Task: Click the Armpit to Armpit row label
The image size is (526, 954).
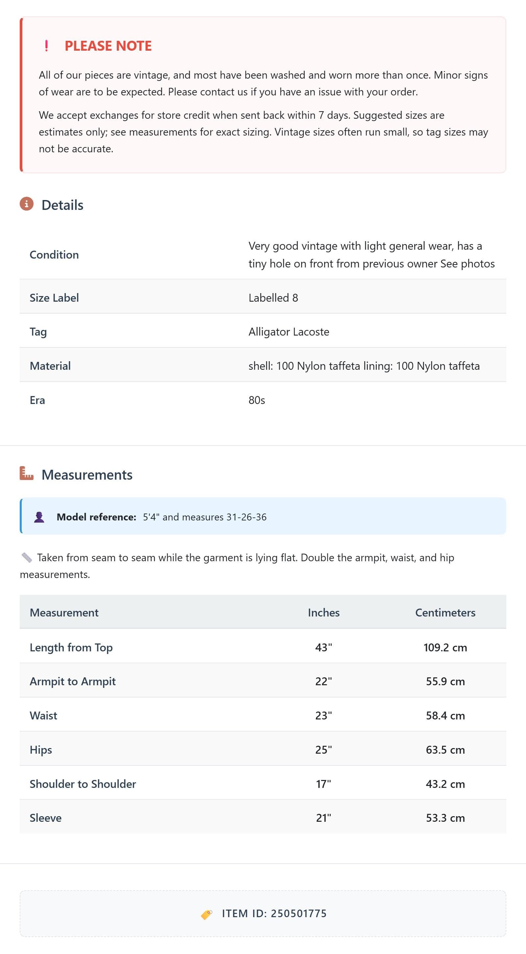Action: tap(73, 681)
